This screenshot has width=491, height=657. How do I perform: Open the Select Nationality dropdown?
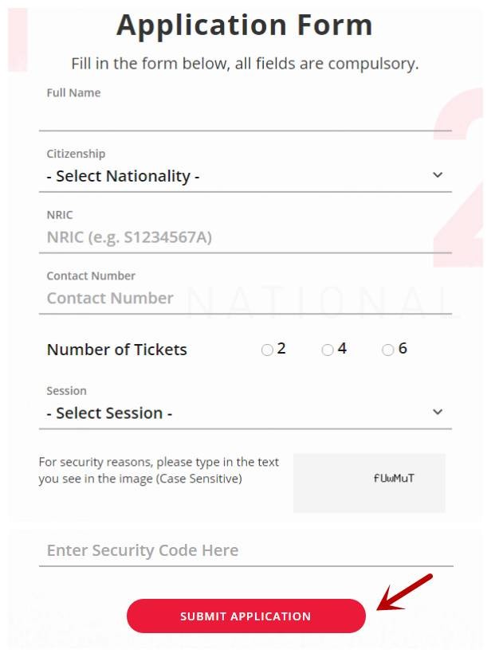239,176
